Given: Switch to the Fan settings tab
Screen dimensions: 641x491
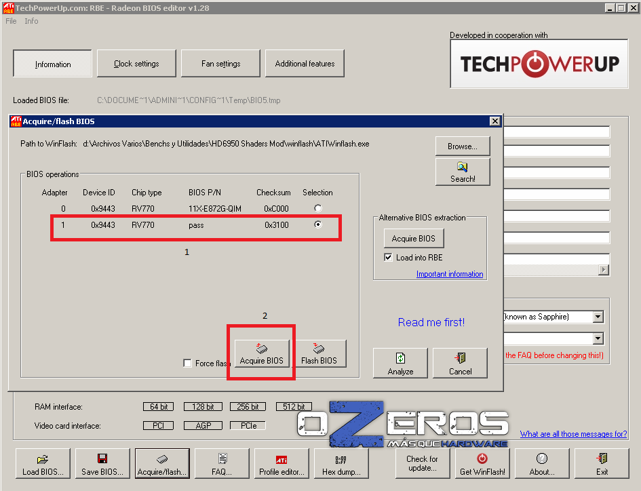Looking at the screenshot, I should click(220, 63).
